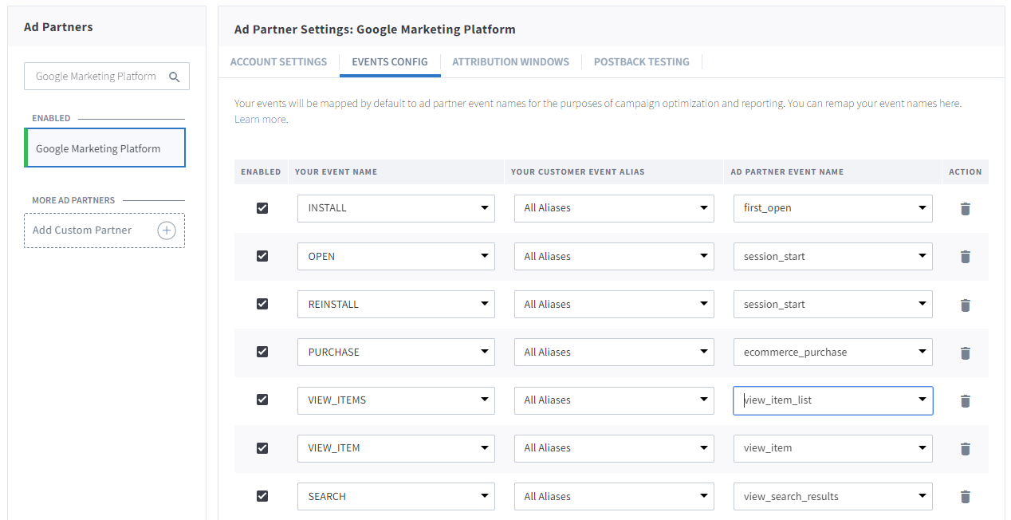
Task: Toggle the VIEW_ITEM enabled checkbox
Action: 262,447
